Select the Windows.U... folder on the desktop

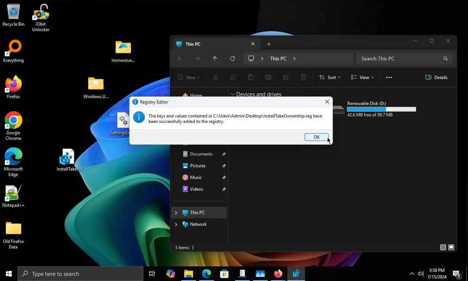pos(96,87)
